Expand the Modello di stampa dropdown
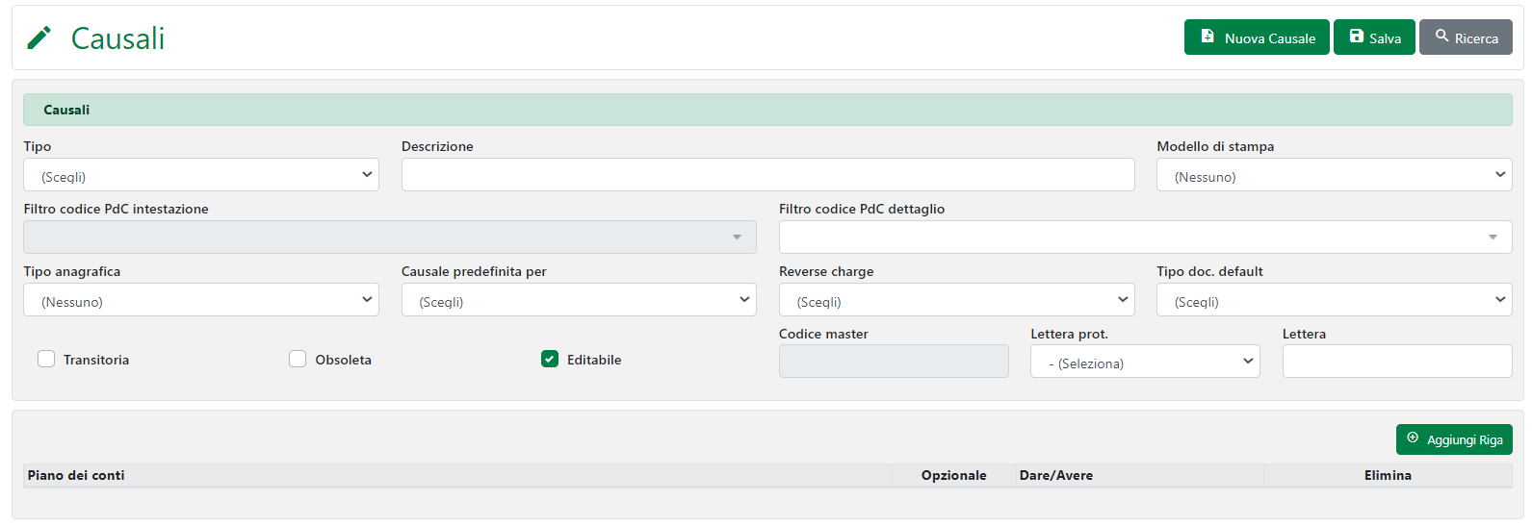 click(1334, 175)
